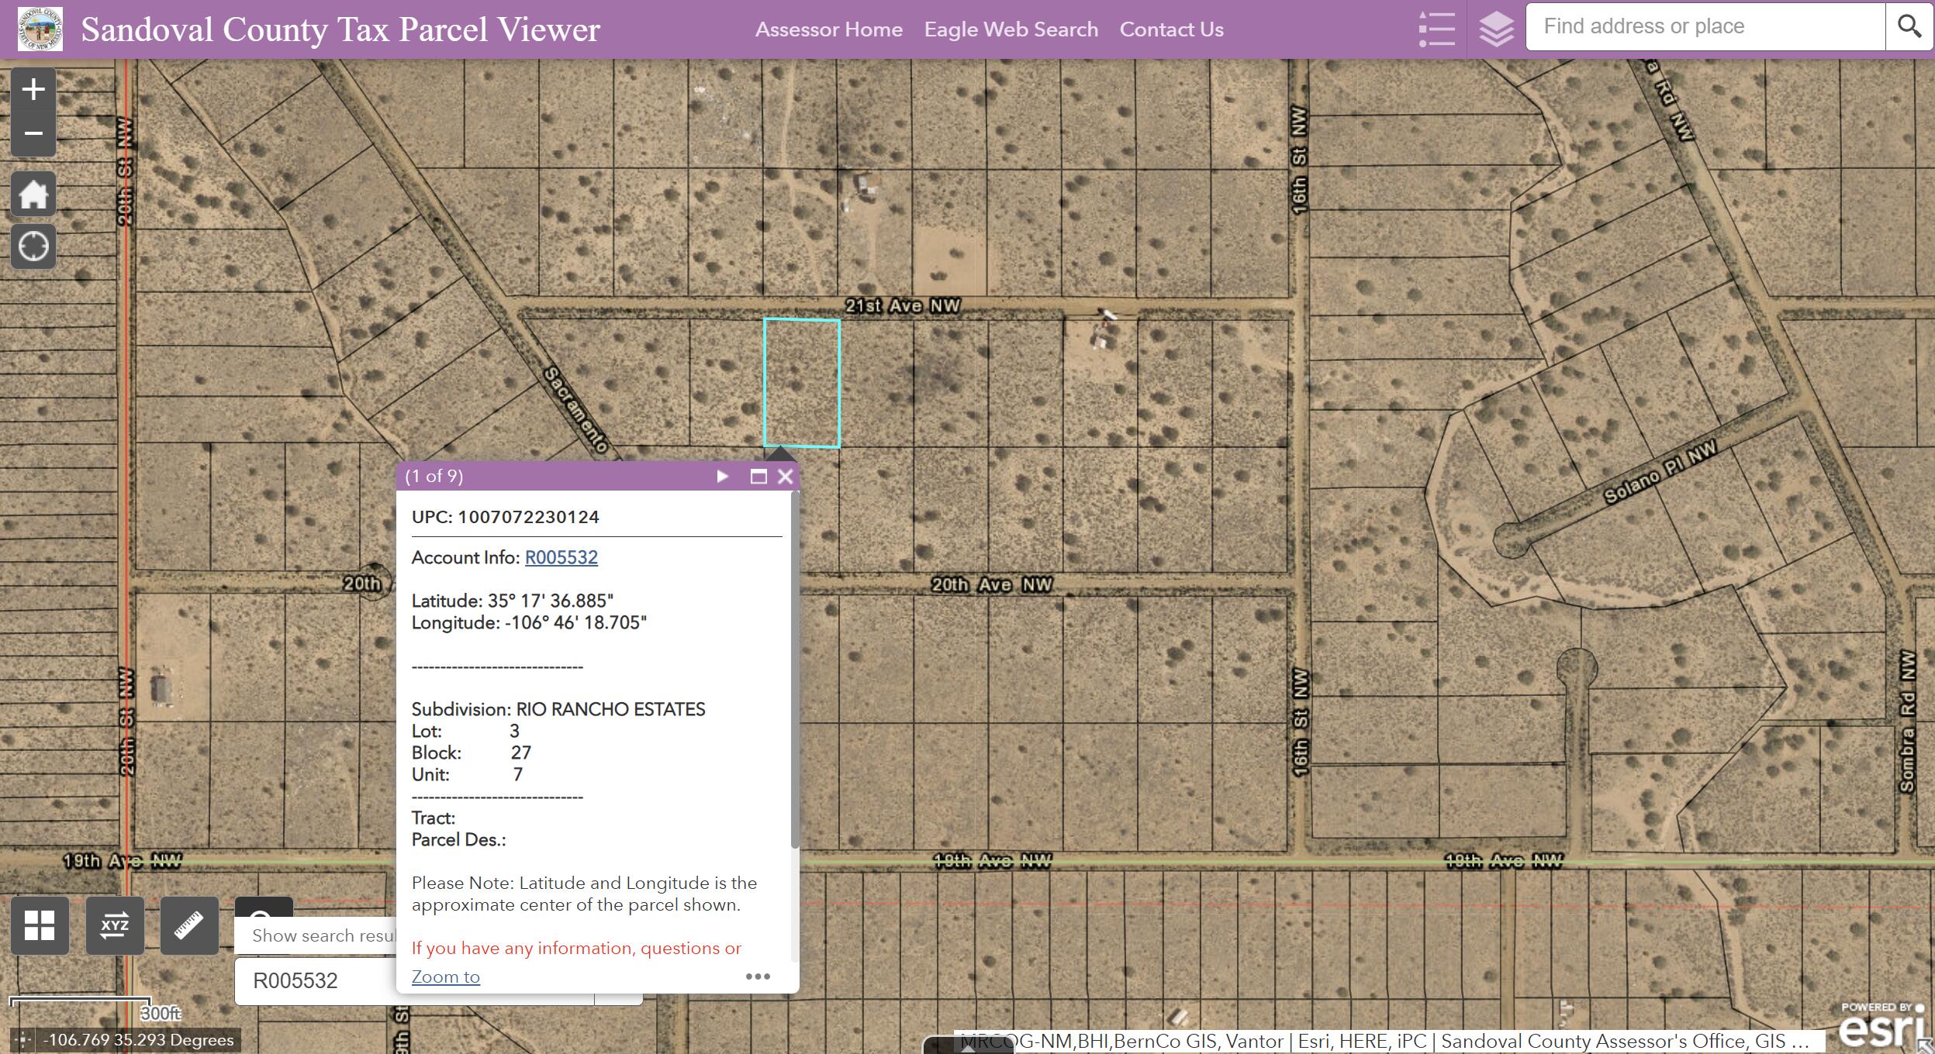Click the UPC: 1007072230124 text
Viewport: 1935px width, 1054px height.
505,517
